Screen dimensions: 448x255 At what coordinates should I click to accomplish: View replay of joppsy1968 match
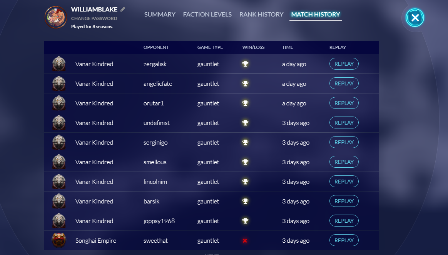[x=344, y=221]
